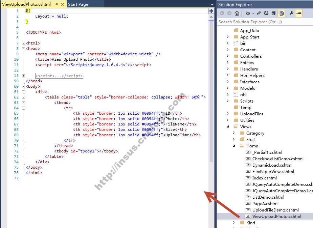The image size is (313, 228).
Task: Open UploadFileDemo.cshtml file
Action: (275, 210)
